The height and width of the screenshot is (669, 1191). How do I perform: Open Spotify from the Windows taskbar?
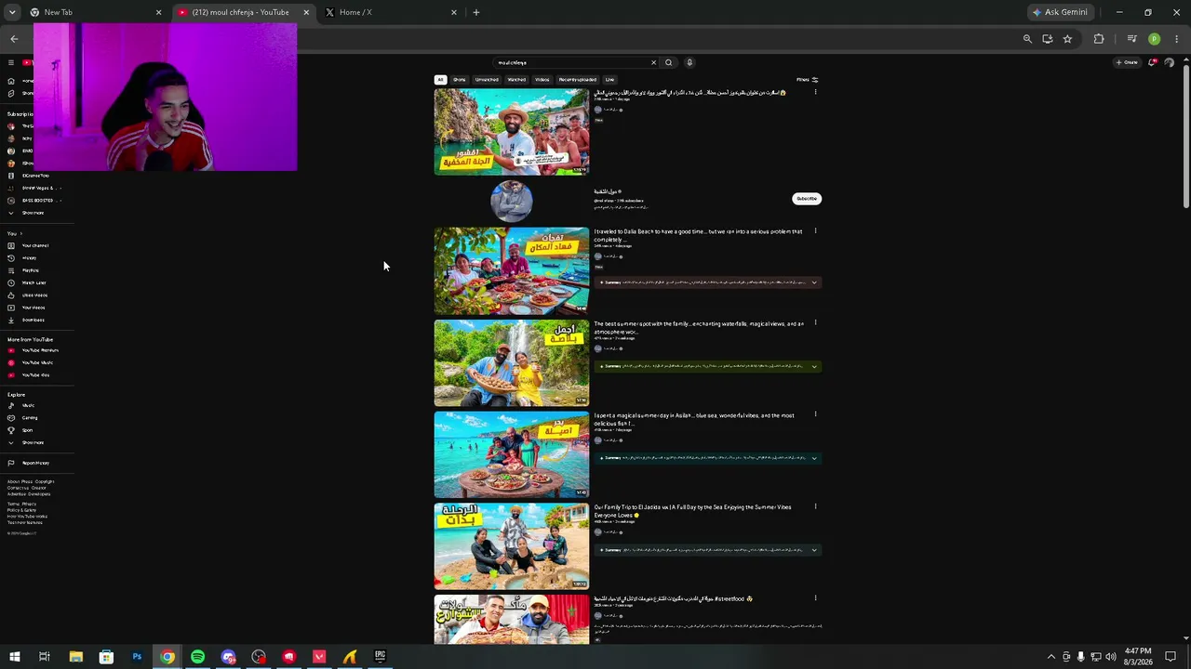tap(198, 657)
